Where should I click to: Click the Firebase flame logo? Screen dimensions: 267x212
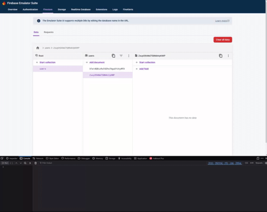tap(4, 3)
